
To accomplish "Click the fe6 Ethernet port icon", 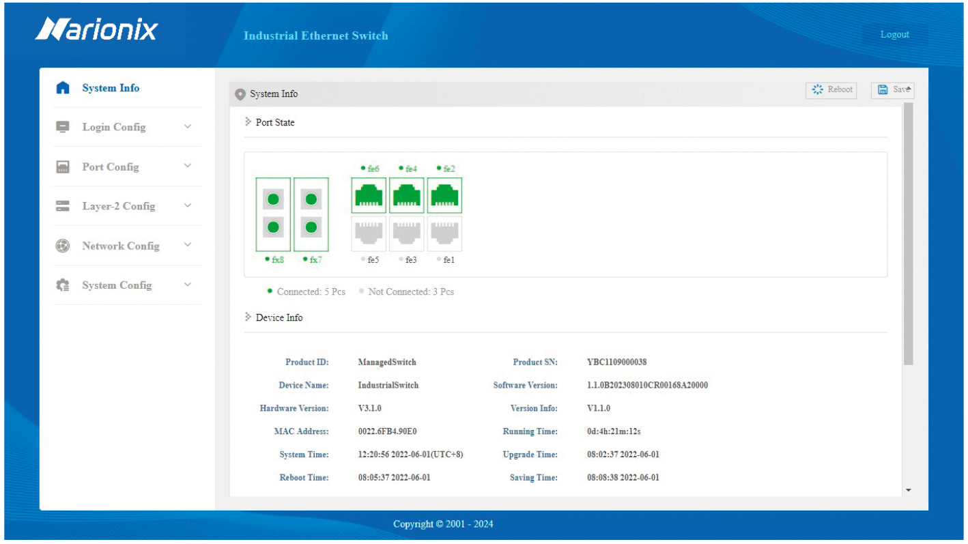I will coord(369,196).
